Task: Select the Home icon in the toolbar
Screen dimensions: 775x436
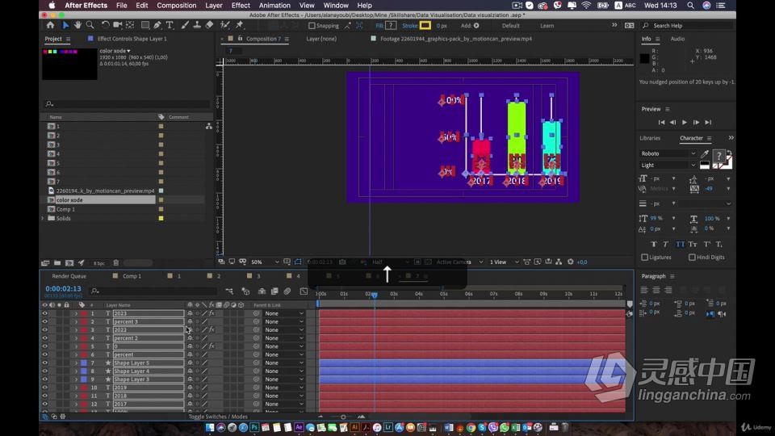Action: 50,25
